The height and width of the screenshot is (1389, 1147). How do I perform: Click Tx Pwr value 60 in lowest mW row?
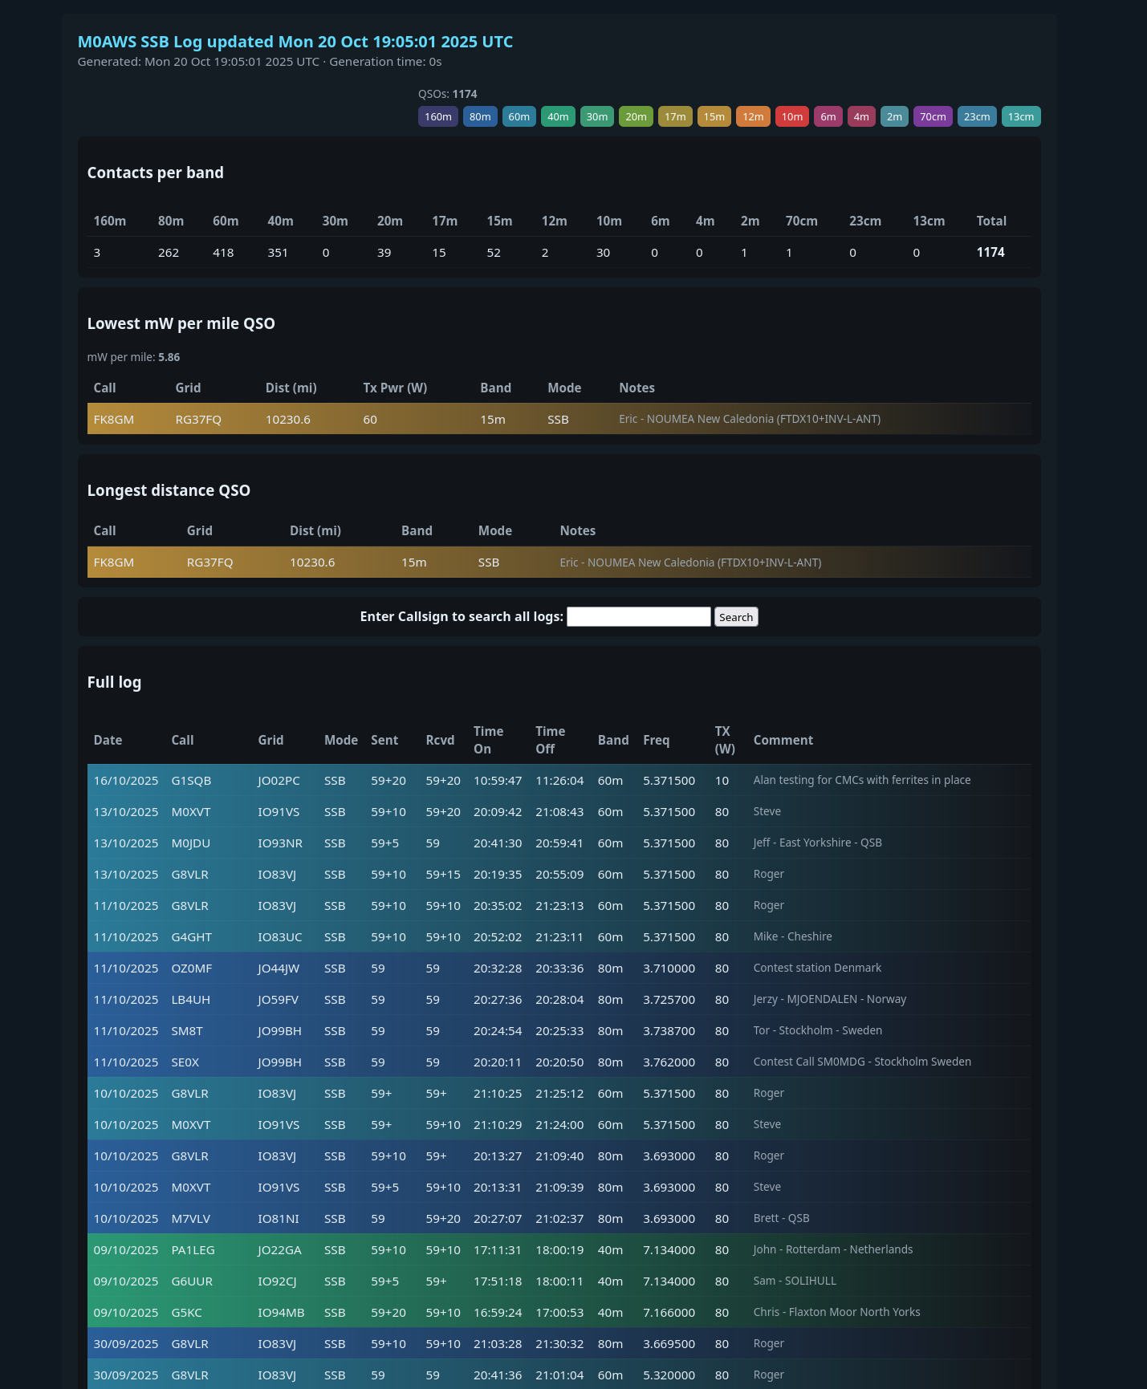coord(370,419)
